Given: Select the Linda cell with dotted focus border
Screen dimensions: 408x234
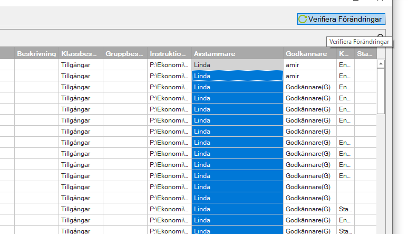Looking at the screenshot, I should (x=237, y=76).
